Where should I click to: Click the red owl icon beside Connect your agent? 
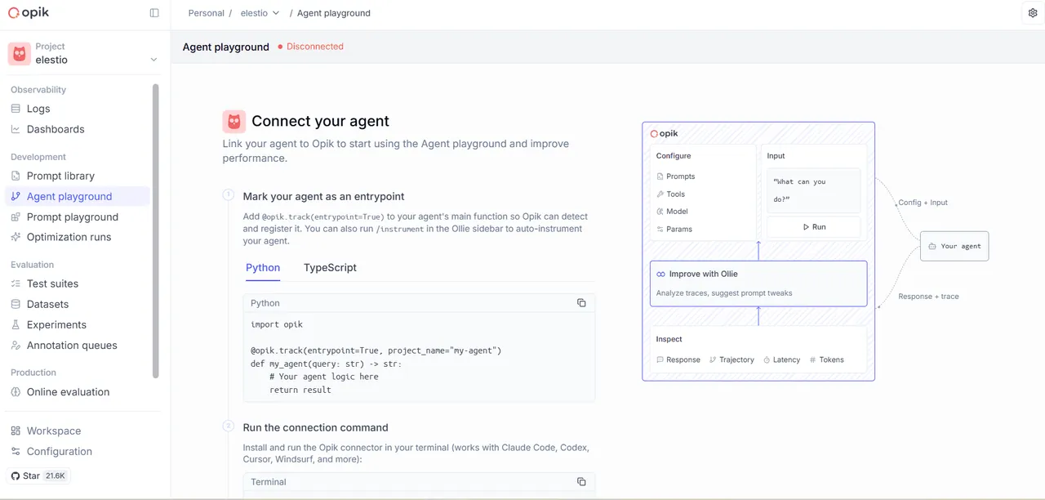pos(234,122)
